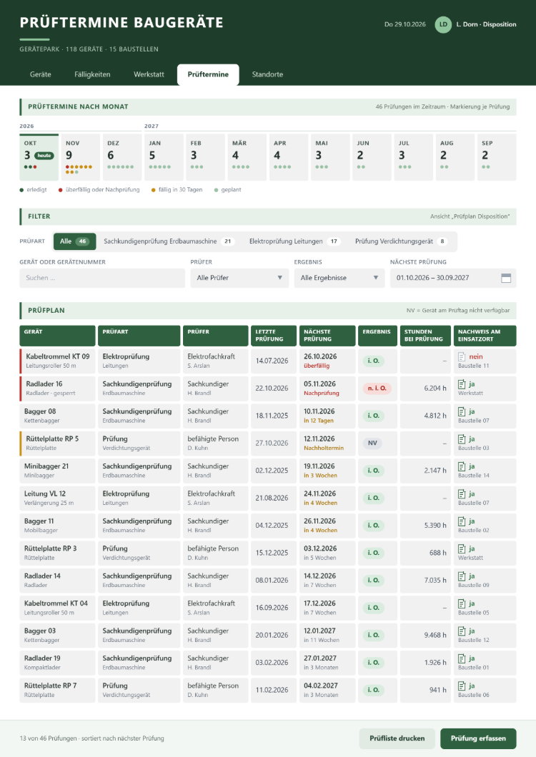536x757 pixels.
Task: Open the Minibagger 21 device entry
Action: point(57,471)
